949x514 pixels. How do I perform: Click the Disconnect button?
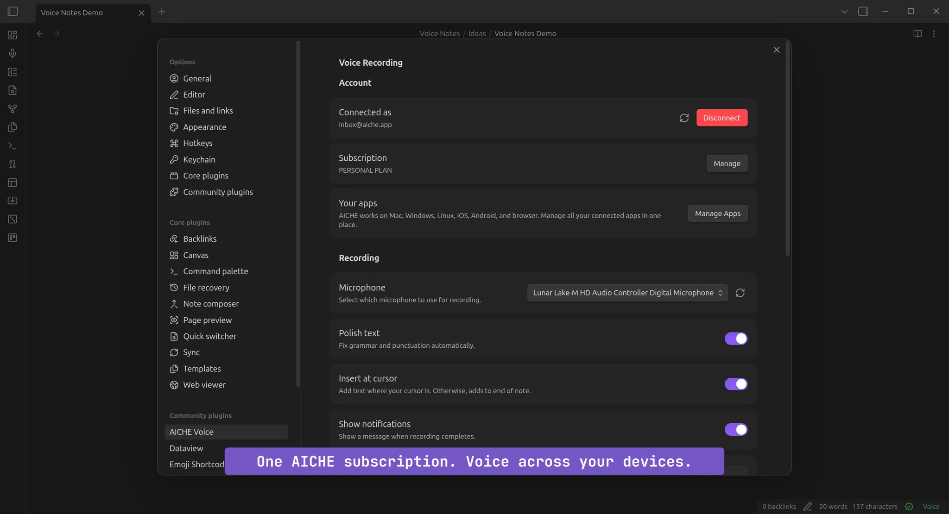(721, 118)
